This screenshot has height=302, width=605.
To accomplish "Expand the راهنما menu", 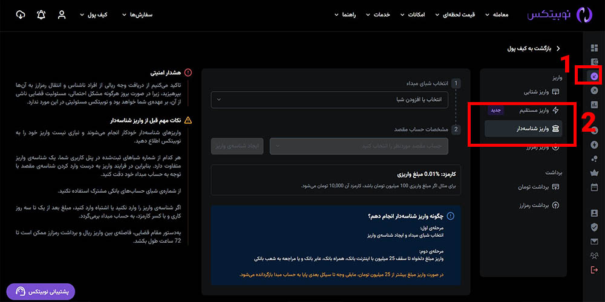I will click(345, 14).
